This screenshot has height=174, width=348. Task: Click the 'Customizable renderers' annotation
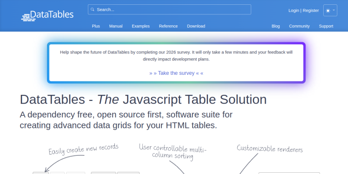[x=270, y=148]
